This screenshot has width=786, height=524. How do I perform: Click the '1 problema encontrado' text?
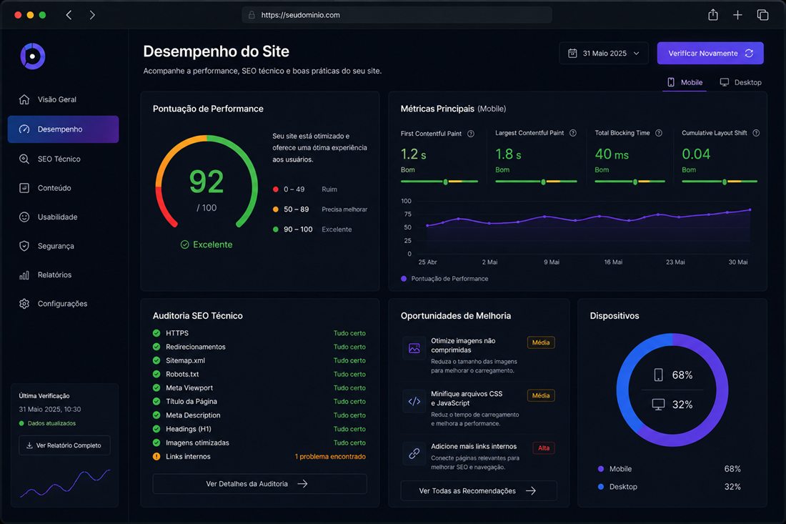click(x=330, y=456)
